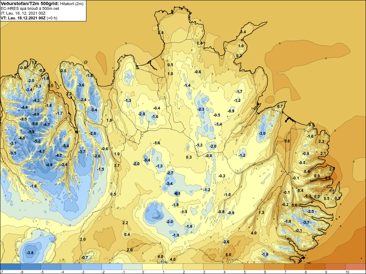Click the temperature value -4.9 on the map
The height and width of the screenshot is (274, 366).
click(x=36, y=114)
